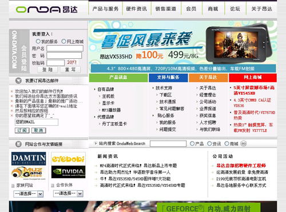Open the 产品与服务 menu item

pos(105,9)
